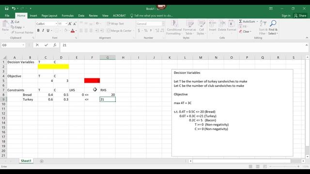This screenshot has width=310, height=174.
Task: Select column H header
Action: point(123,58)
